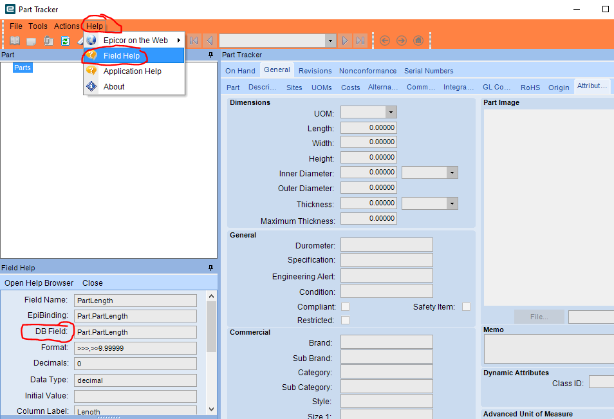Click the Forward arrow circle icon
Viewport: 614px width, 419px height.
click(402, 41)
